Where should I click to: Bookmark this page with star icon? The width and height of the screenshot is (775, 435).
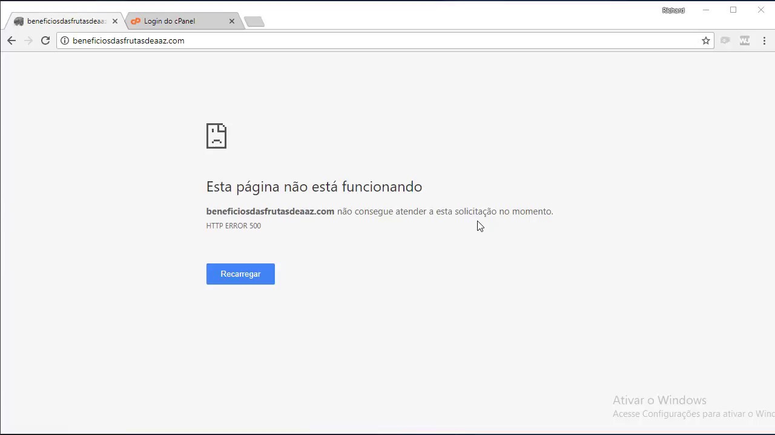tap(706, 40)
